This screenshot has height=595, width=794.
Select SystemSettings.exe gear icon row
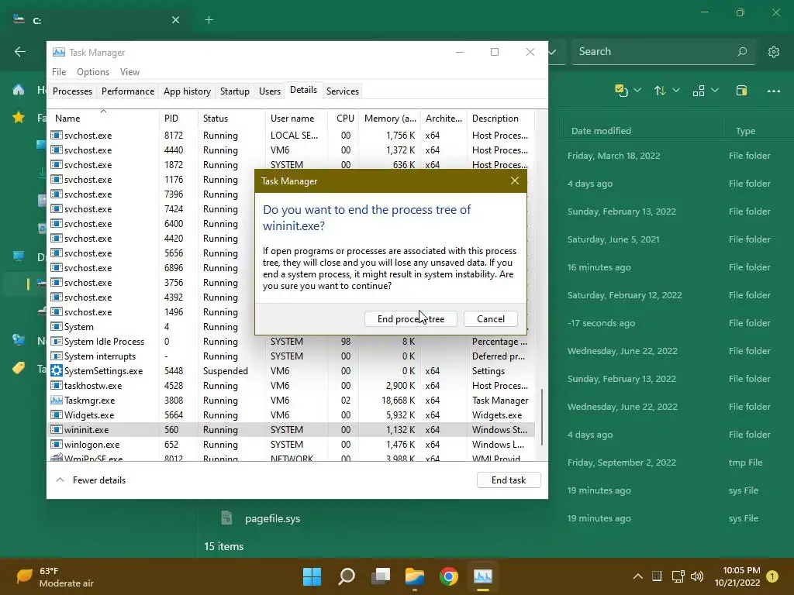[56, 371]
